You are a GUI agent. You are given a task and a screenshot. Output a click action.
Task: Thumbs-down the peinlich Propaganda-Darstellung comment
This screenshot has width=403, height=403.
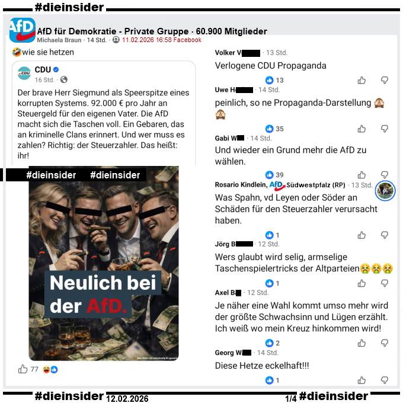click(x=385, y=129)
